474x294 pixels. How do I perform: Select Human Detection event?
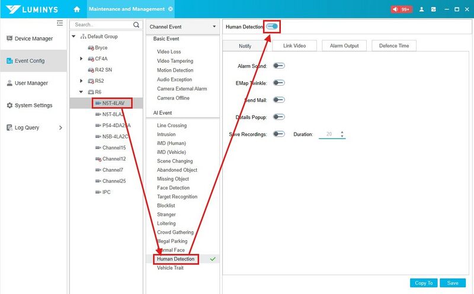tap(175, 259)
